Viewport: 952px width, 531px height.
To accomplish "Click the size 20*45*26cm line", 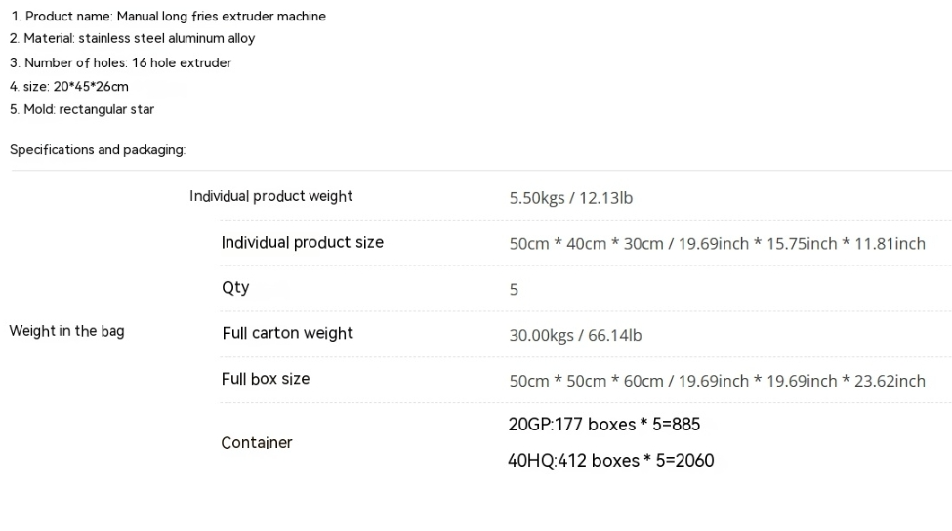I will (x=69, y=87).
